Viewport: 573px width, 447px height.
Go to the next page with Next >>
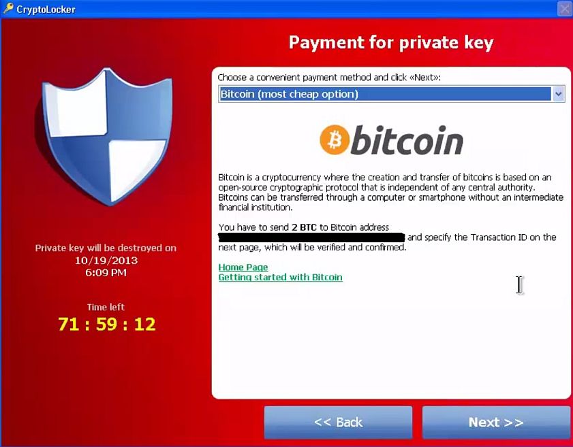coord(496,423)
